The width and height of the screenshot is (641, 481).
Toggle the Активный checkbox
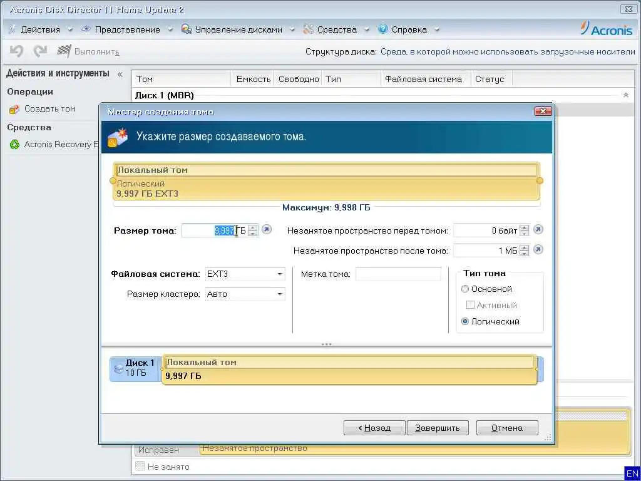[x=470, y=305]
